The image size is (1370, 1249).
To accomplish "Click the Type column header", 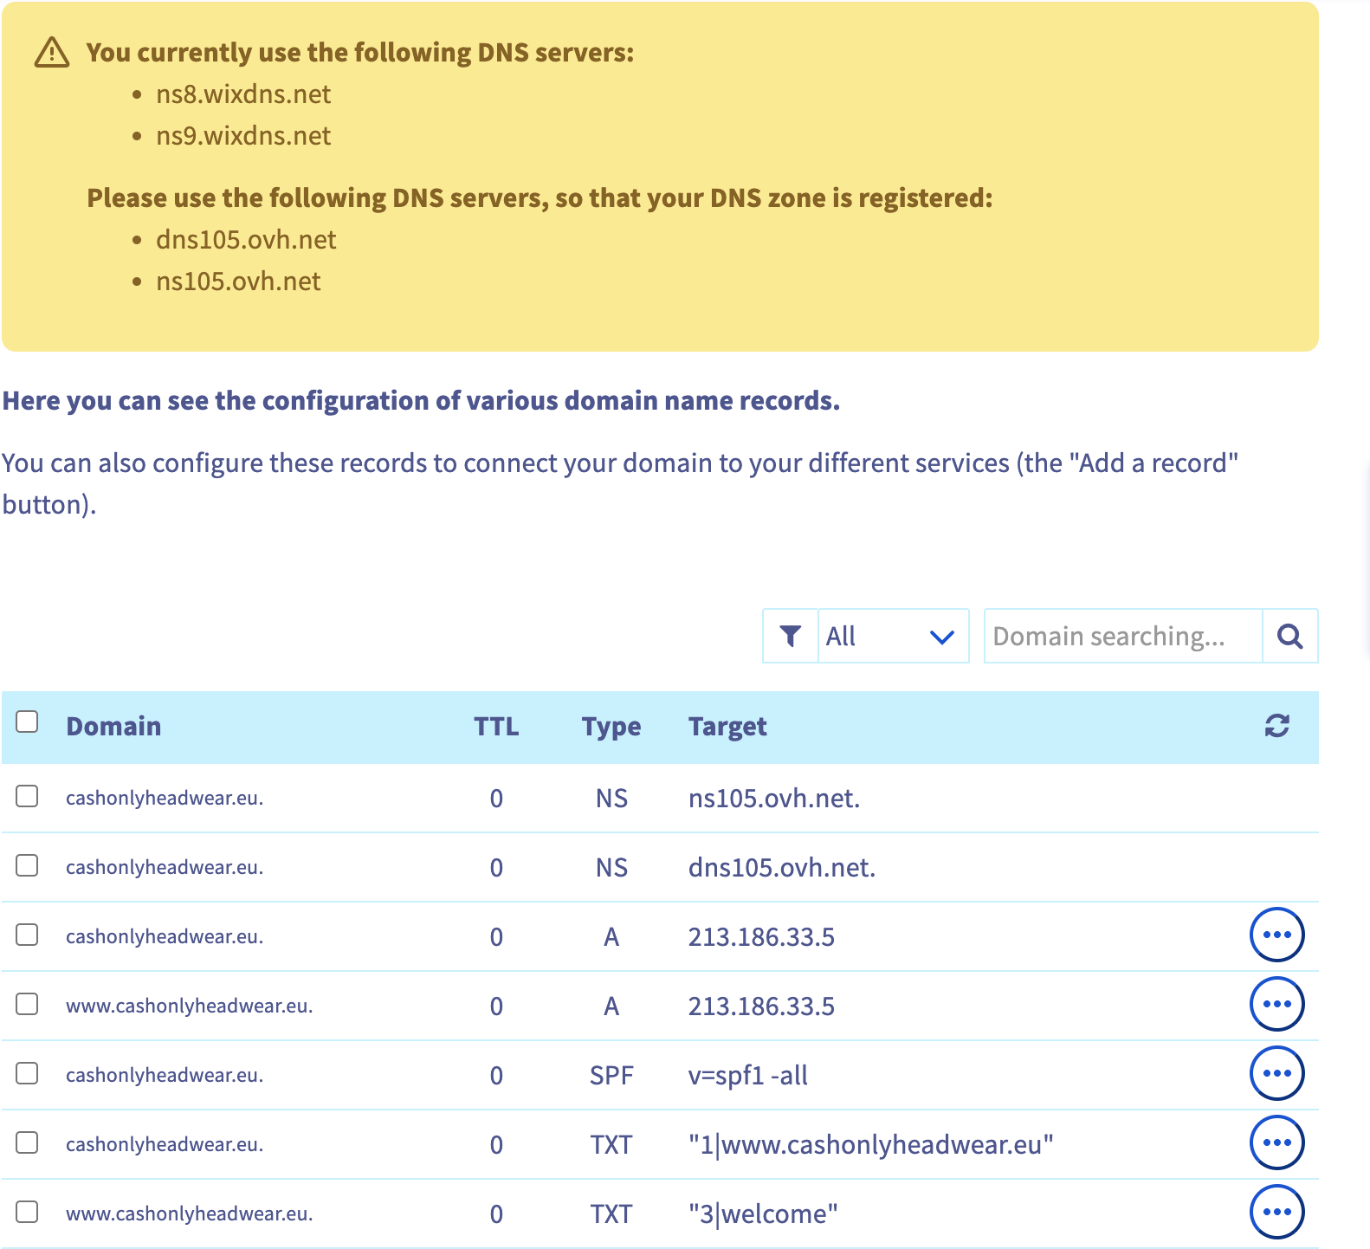I will tap(611, 727).
